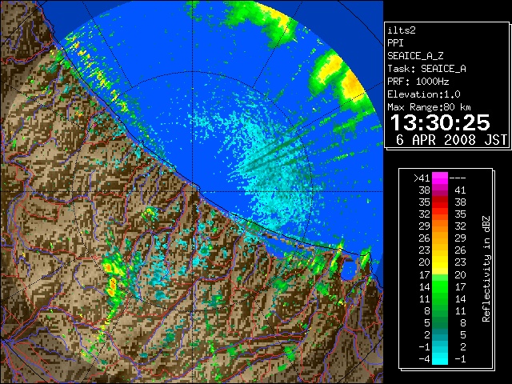
Task: Click the 'Elevation:1.0' text
Action: pyautogui.click(x=424, y=94)
